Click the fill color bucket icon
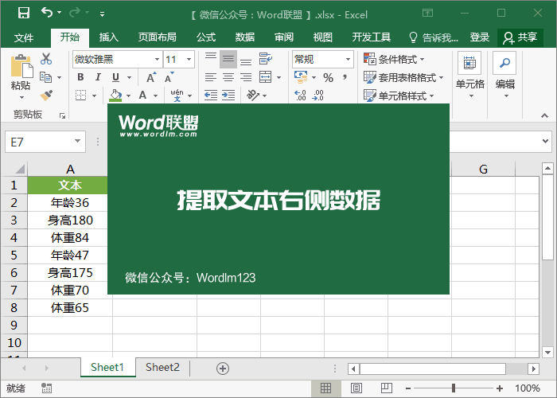This screenshot has height=398, width=557. point(115,96)
